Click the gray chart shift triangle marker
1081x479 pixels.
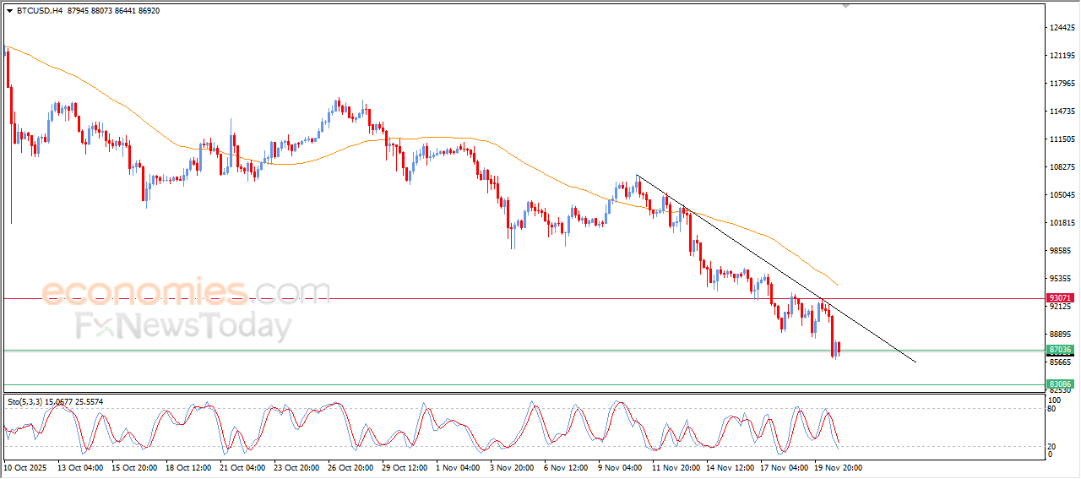[846, 6]
